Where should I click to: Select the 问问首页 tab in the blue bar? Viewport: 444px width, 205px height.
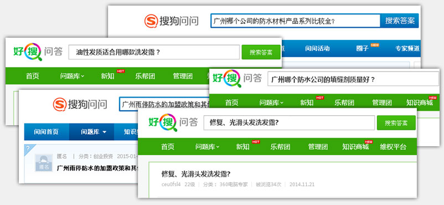[x=47, y=132]
